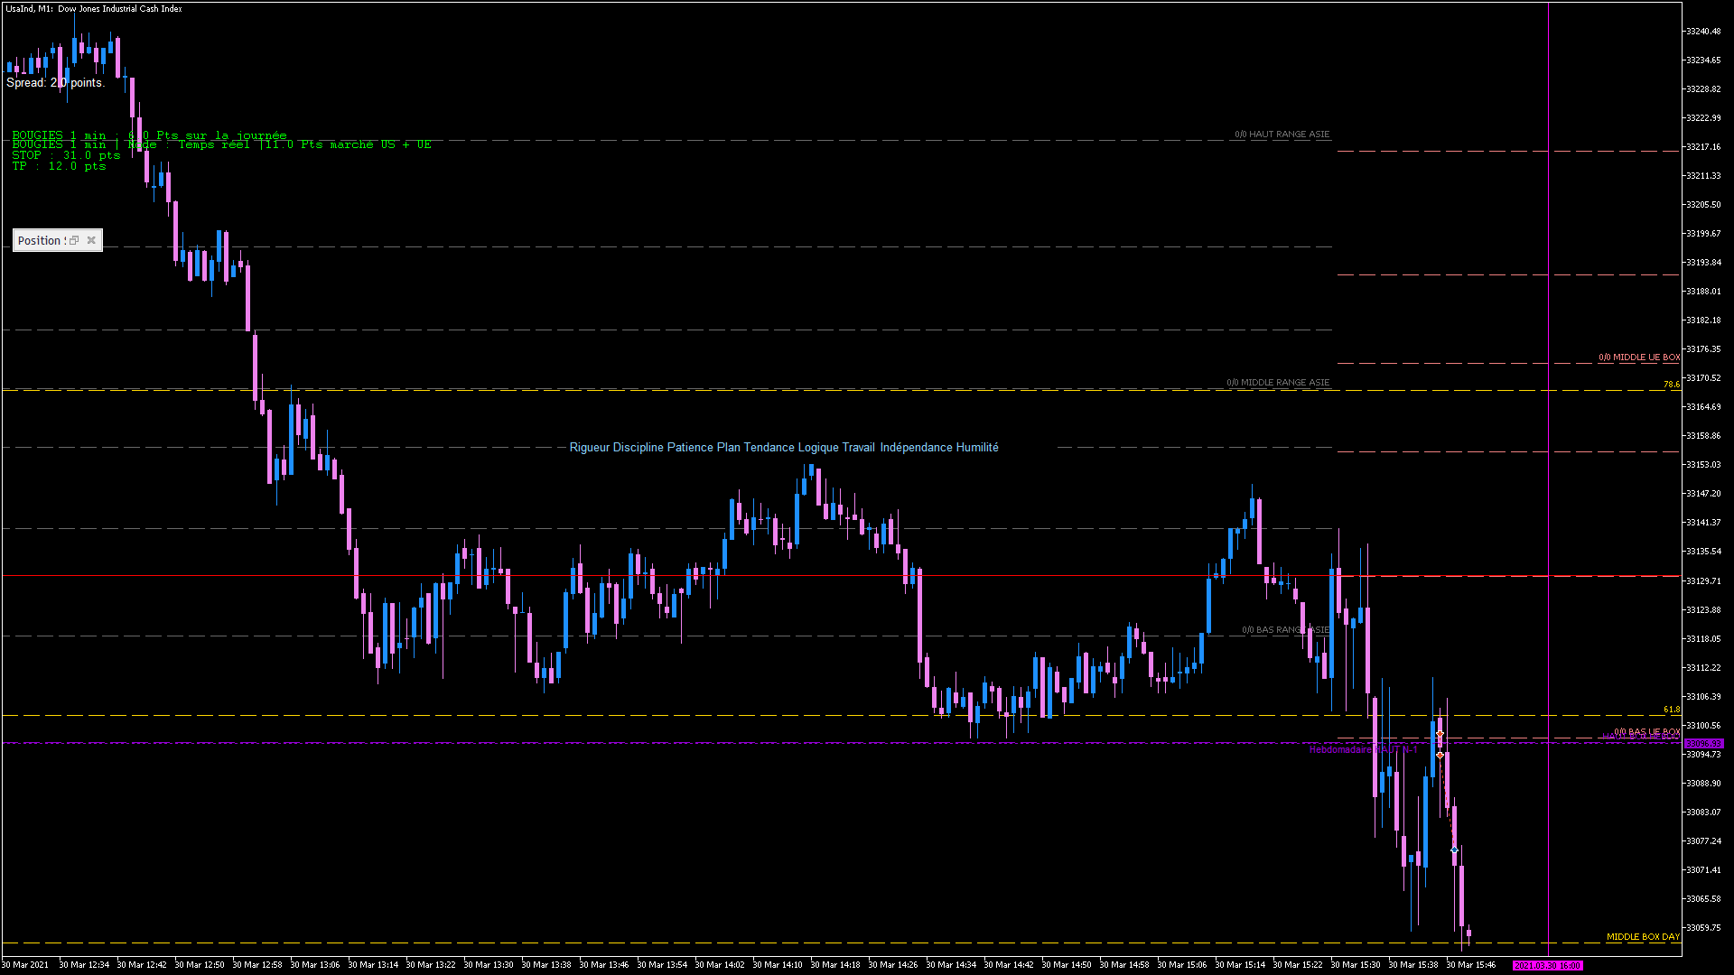Click the green STOP 31.0 pts text
This screenshot has height=975, width=1734.
point(66,155)
